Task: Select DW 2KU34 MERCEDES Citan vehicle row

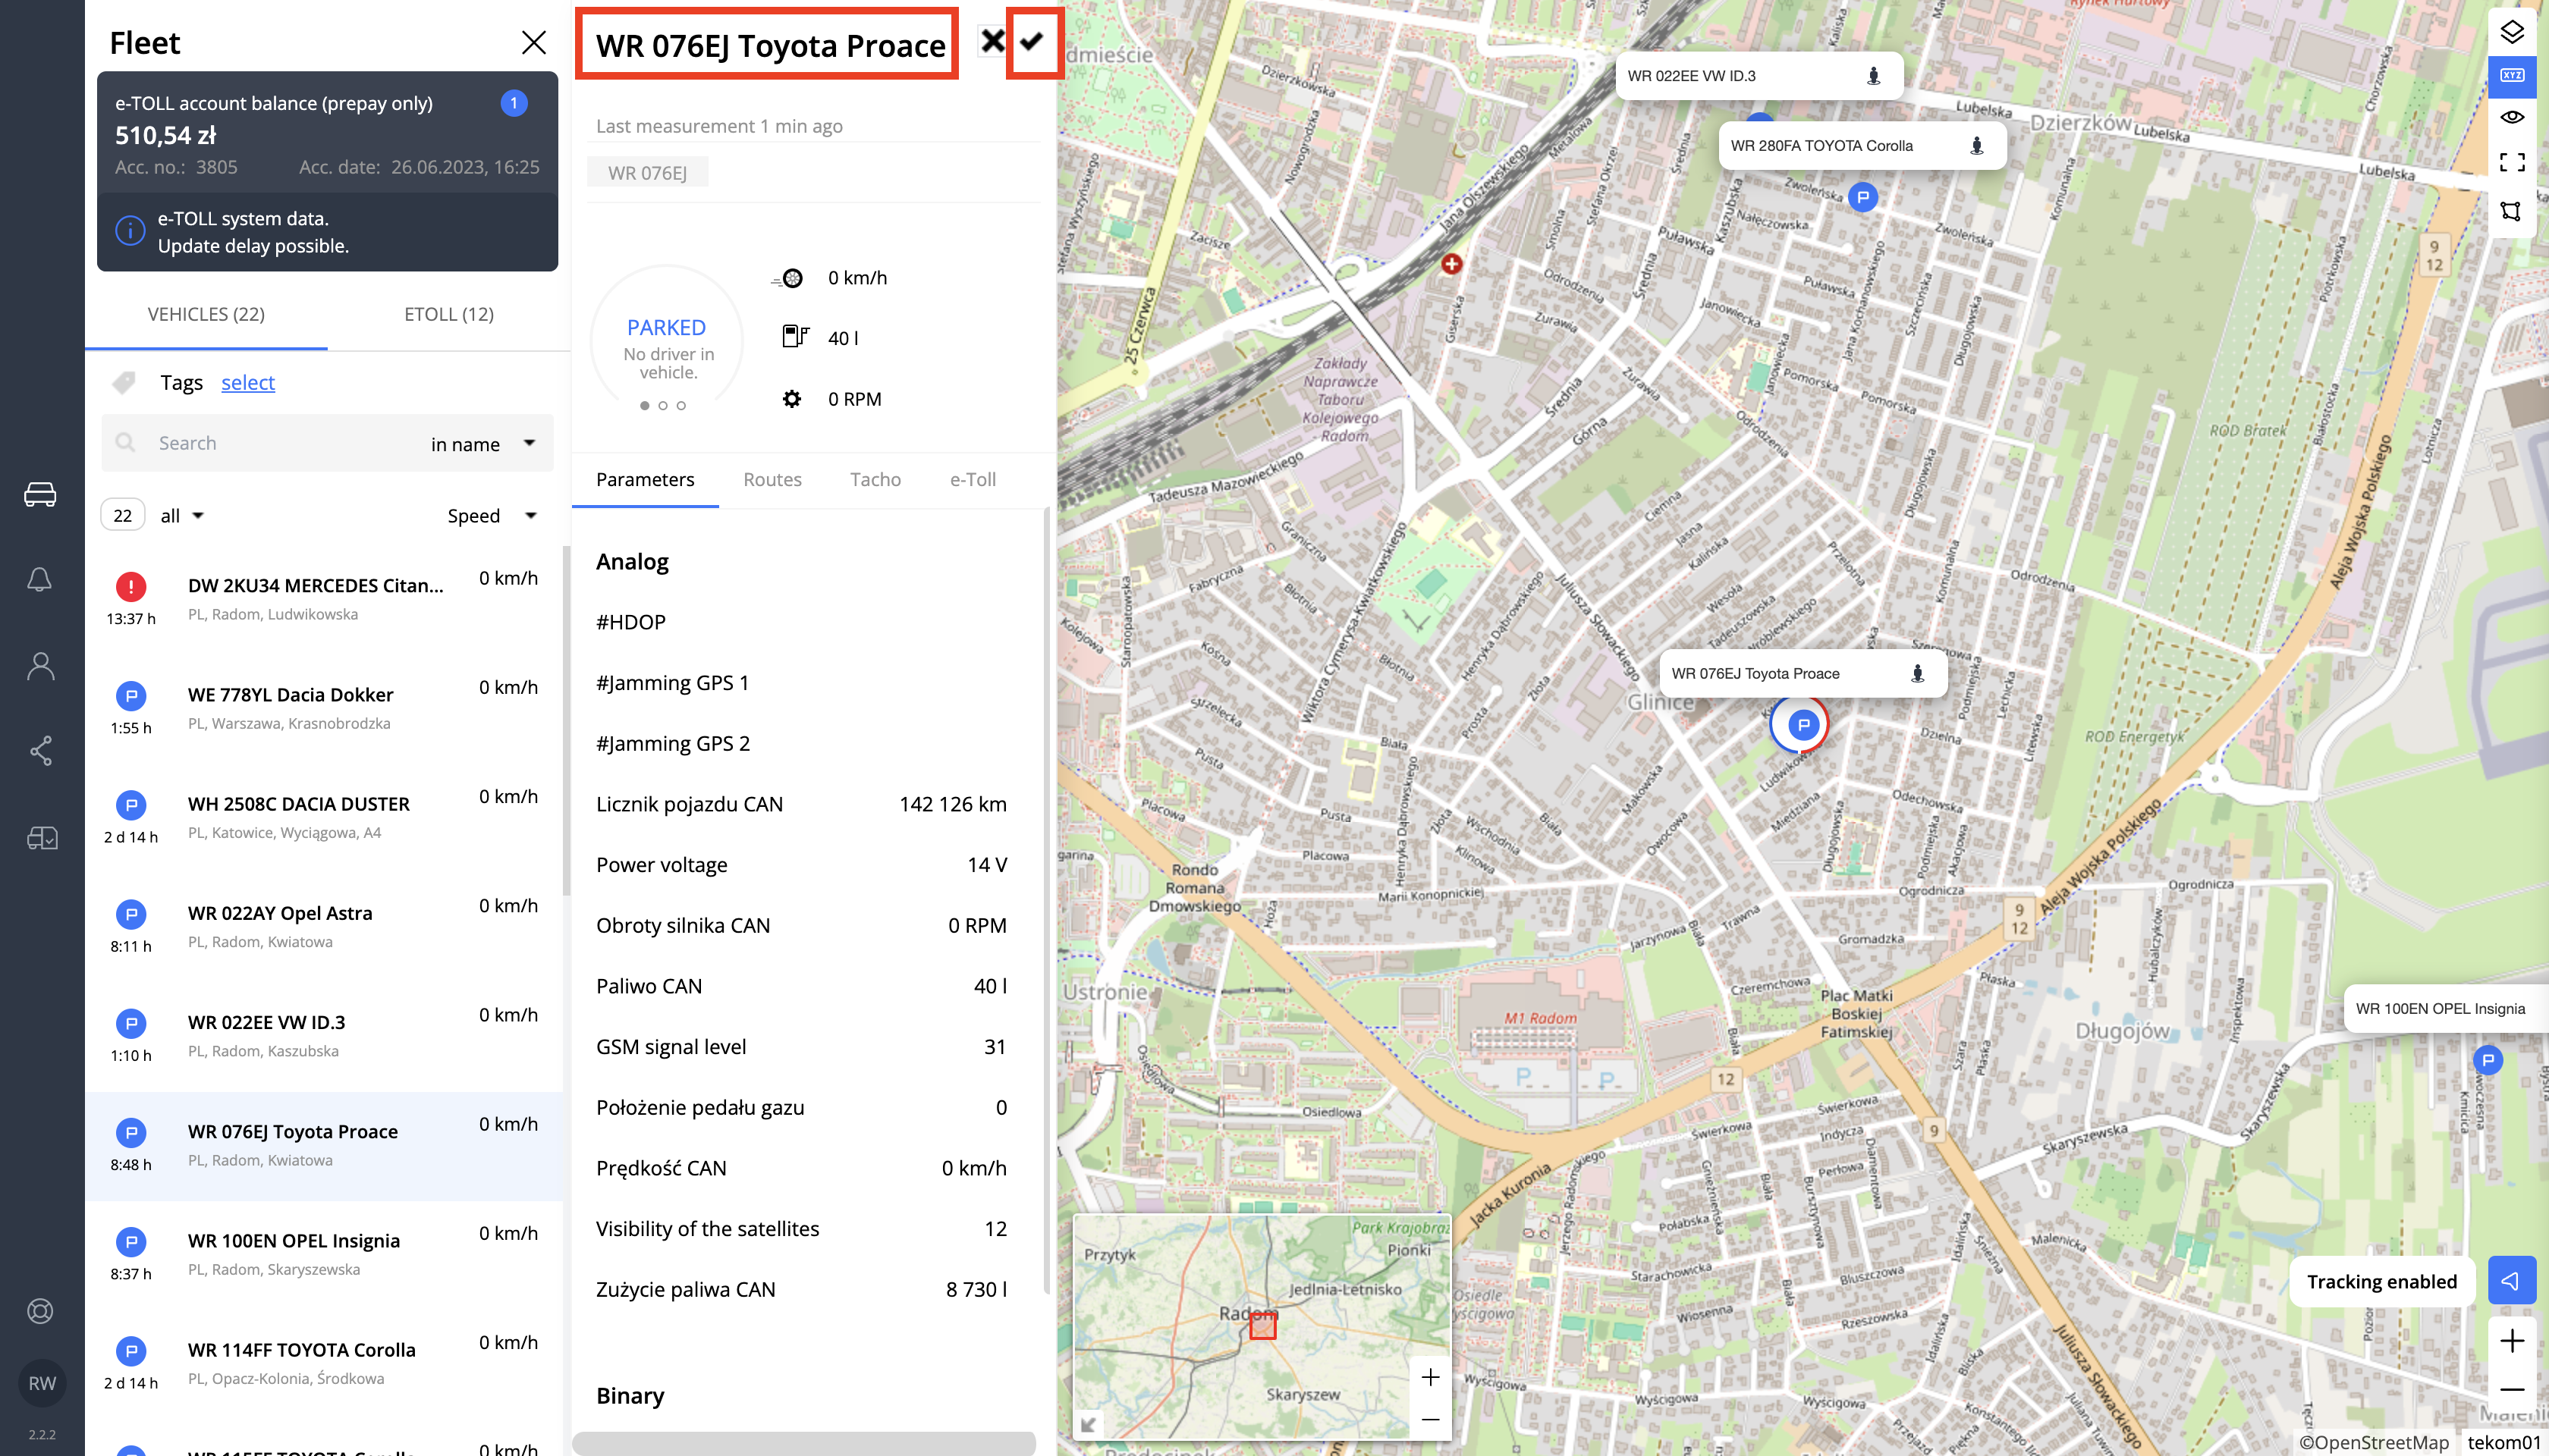Action: 324,600
